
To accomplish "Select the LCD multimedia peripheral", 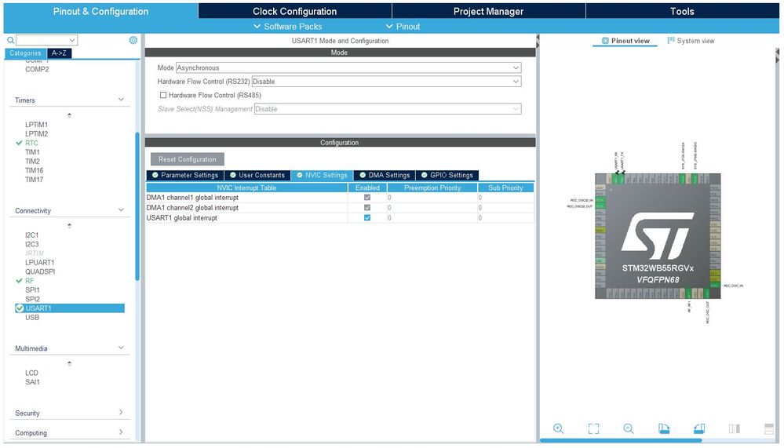I will tap(31, 373).
